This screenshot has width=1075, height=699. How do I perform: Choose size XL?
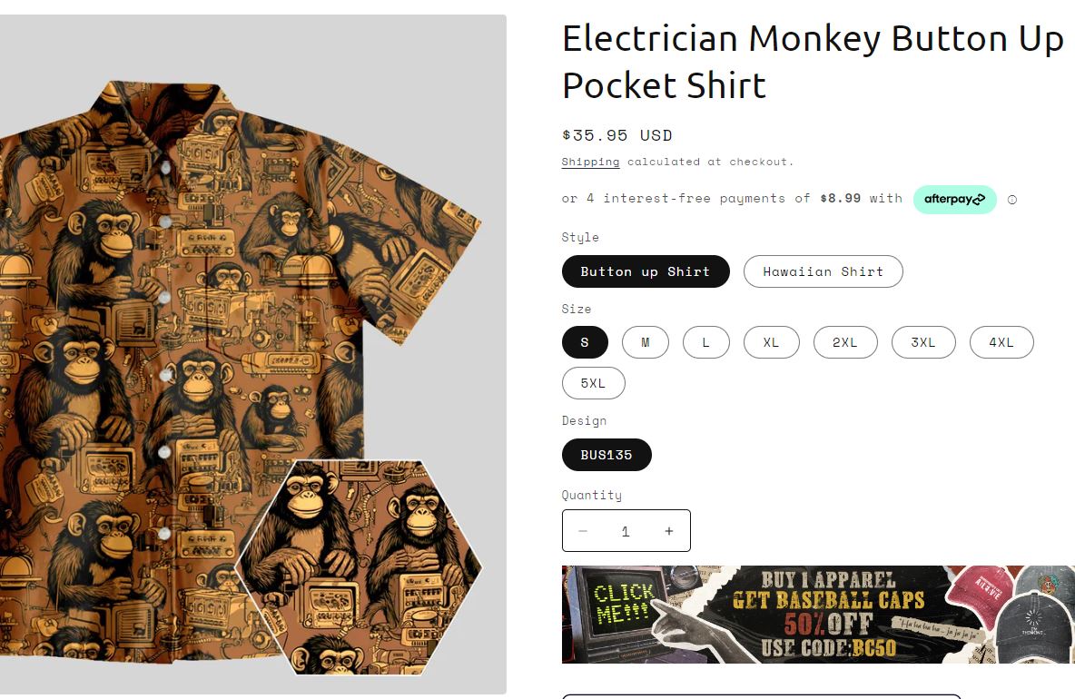click(x=771, y=342)
